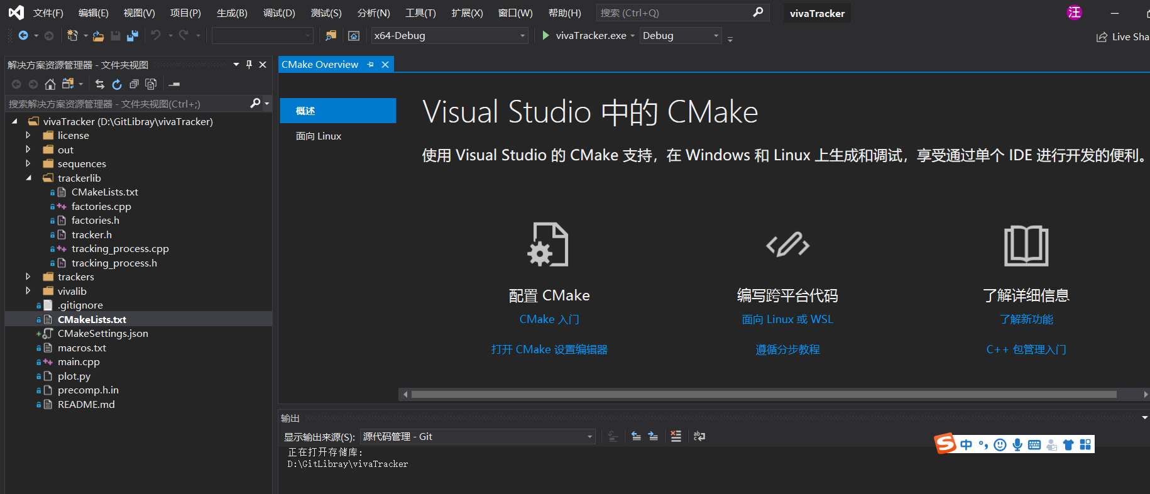Expand the sequences folder

28,163
